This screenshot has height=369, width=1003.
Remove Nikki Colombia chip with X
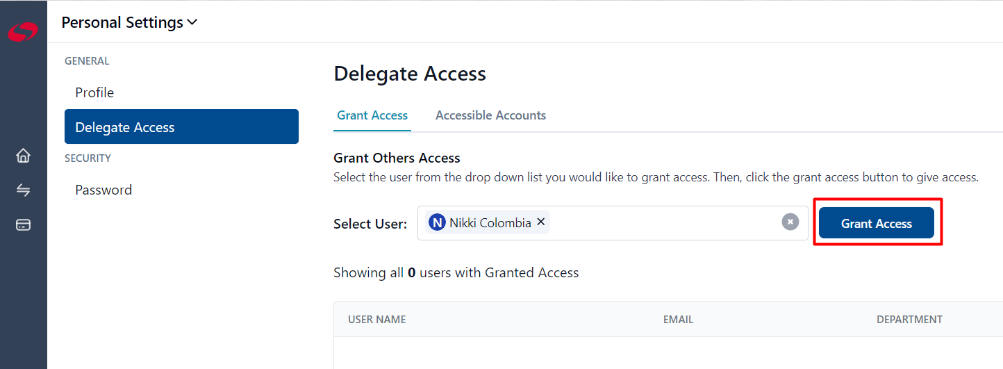click(x=541, y=222)
